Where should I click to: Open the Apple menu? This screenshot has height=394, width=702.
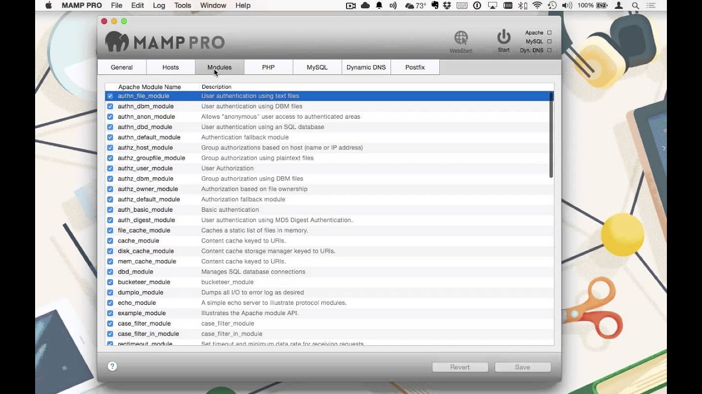(x=48, y=5)
